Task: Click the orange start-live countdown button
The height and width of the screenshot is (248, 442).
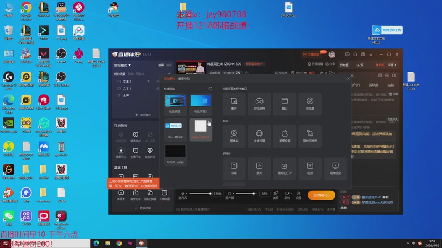Action: (x=322, y=195)
